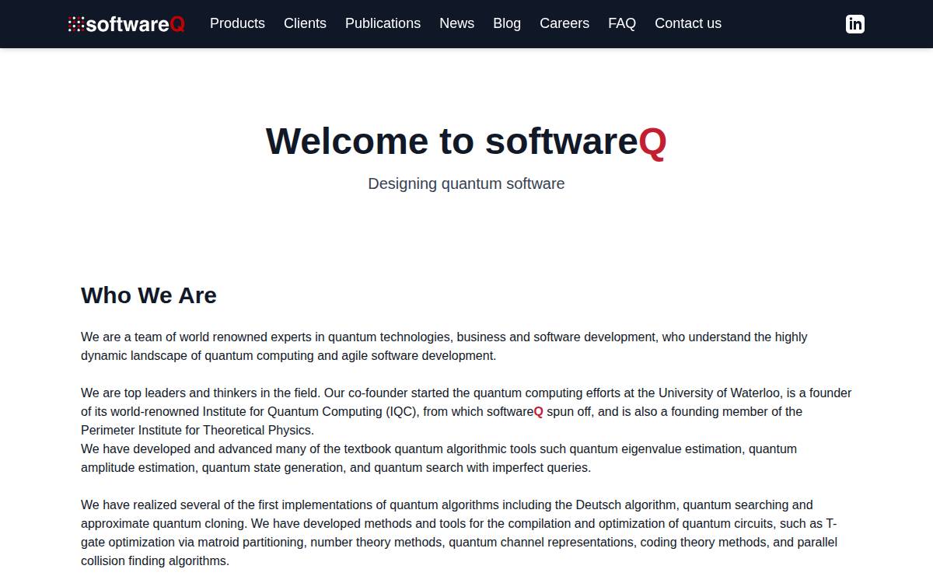Image resolution: width=933 pixels, height=583 pixels.
Task: Navigate to Careers
Action: pos(564,23)
